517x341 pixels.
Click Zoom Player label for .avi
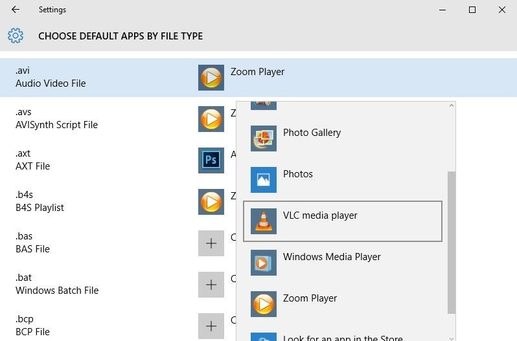click(257, 72)
